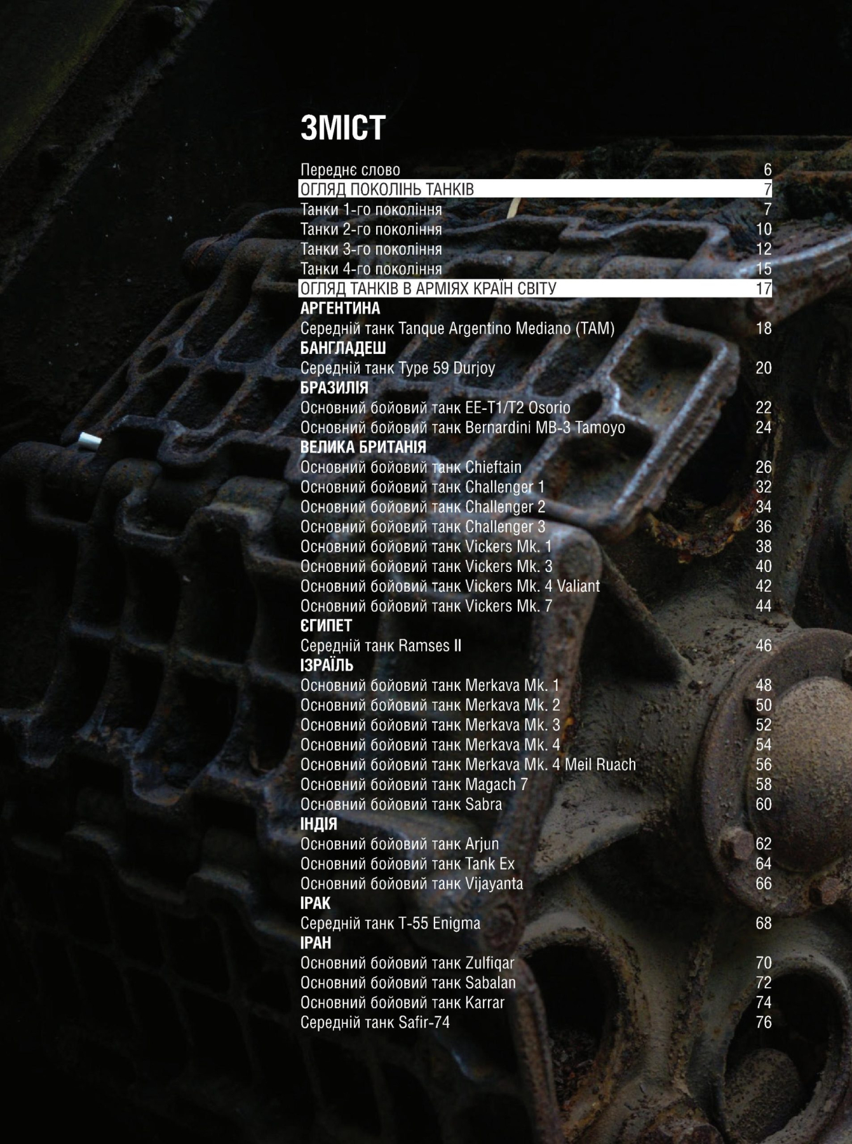Select the Ramses II tank entry
Image resolution: width=852 pixels, height=1144 pixels.
point(381,646)
